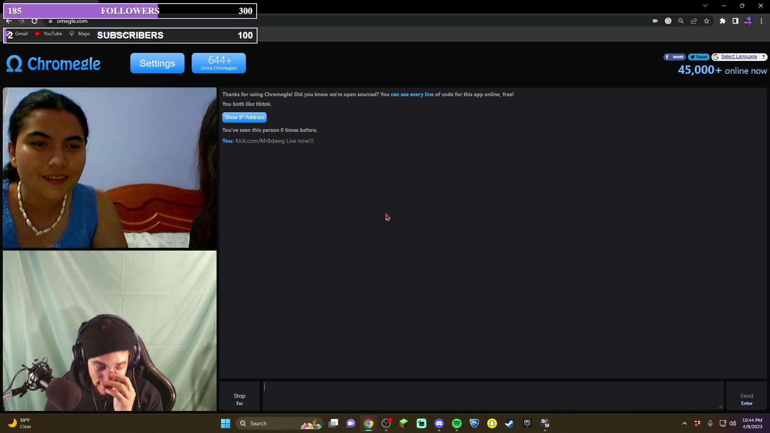The height and width of the screenshot is (433, 770).
Task: Share this page from address bar
Action: pos(694,21)
